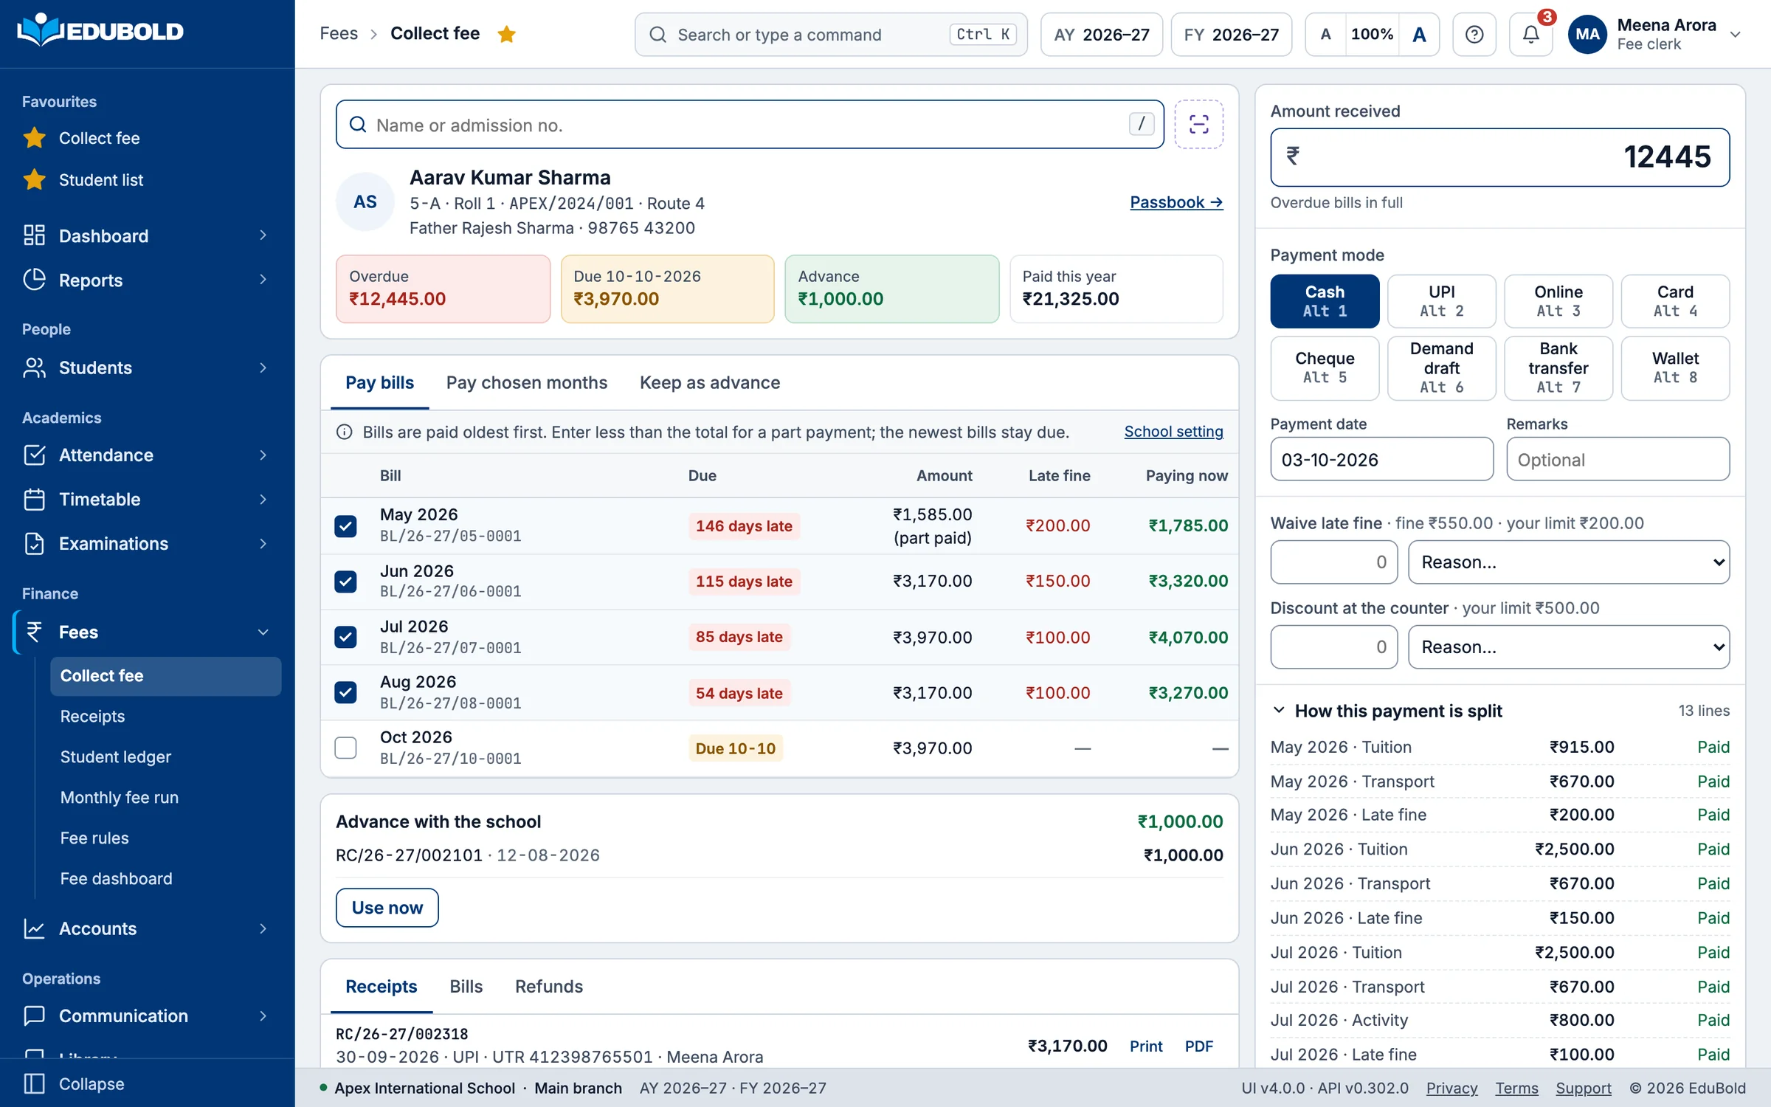The width and height of the screenshot is (1771, 1107).
Task: Open the Refunds tab
Action: tap(548, 987)
